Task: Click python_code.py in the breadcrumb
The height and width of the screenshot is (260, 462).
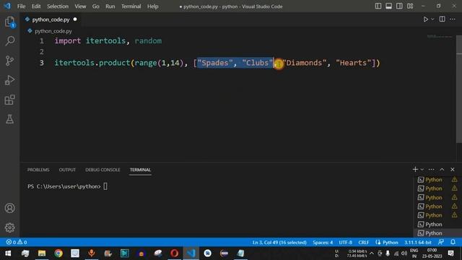Action: [53, 31]
